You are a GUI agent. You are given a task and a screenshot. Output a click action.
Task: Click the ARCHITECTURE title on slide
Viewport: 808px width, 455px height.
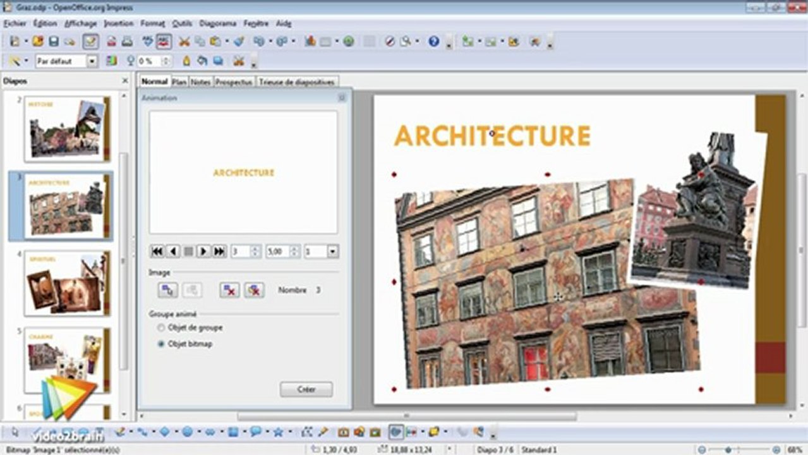tap(492, 136)
